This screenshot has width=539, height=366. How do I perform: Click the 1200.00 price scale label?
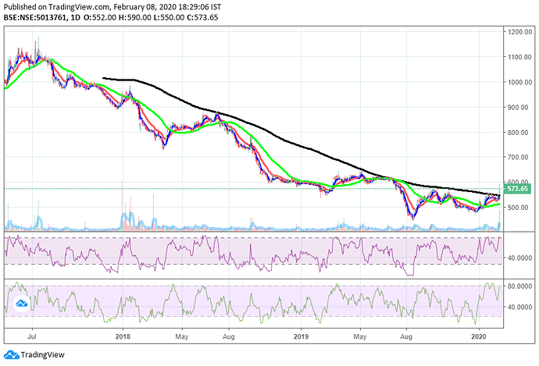[518, 32]
